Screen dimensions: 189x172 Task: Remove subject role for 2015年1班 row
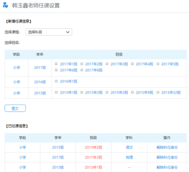[x=167, y=167]
